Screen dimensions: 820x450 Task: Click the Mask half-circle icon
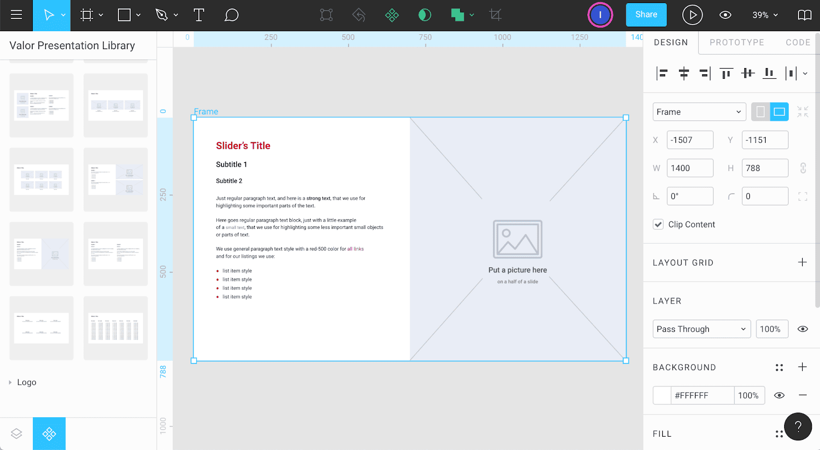point(424,15)
